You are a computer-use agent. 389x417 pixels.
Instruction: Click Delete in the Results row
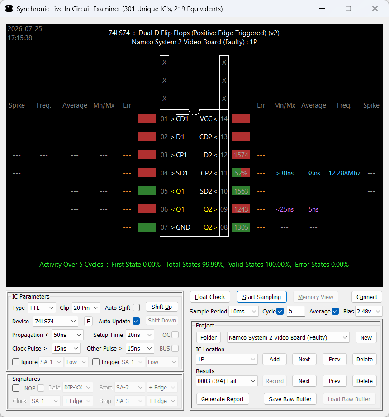click(x=364, y=381)
